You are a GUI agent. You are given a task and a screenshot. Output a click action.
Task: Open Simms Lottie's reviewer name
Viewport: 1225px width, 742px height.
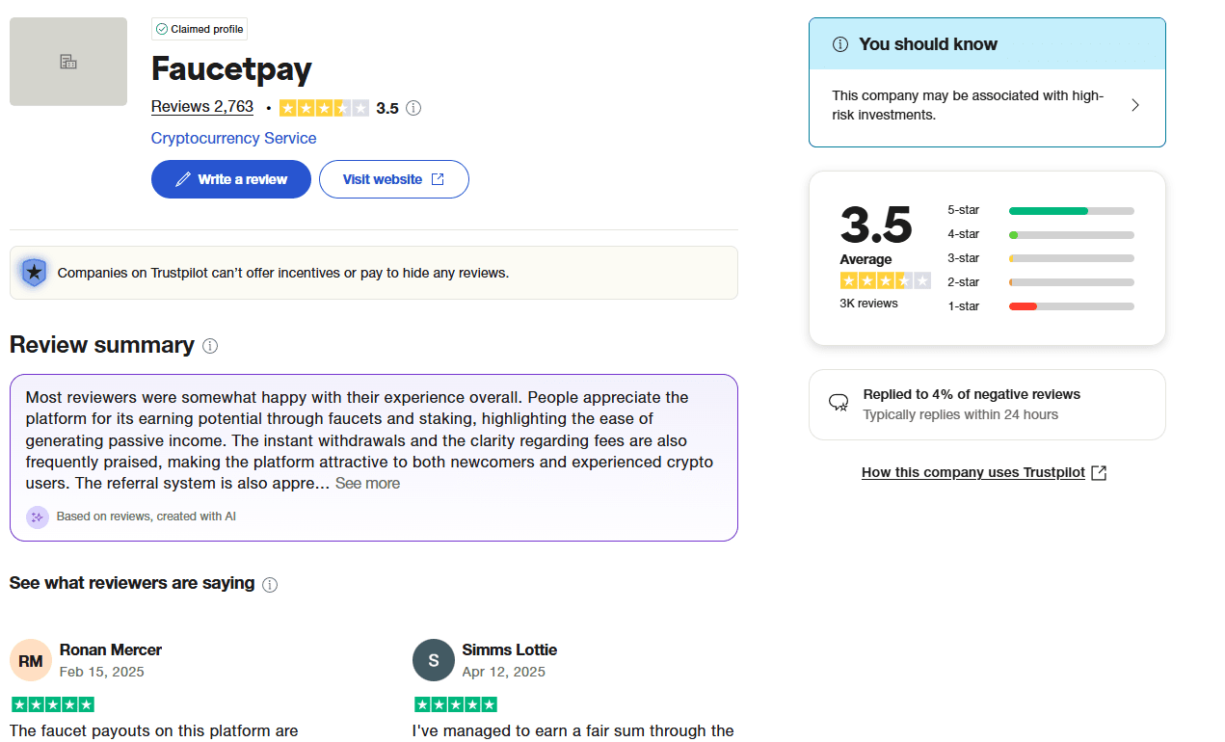tap(510, 649)
